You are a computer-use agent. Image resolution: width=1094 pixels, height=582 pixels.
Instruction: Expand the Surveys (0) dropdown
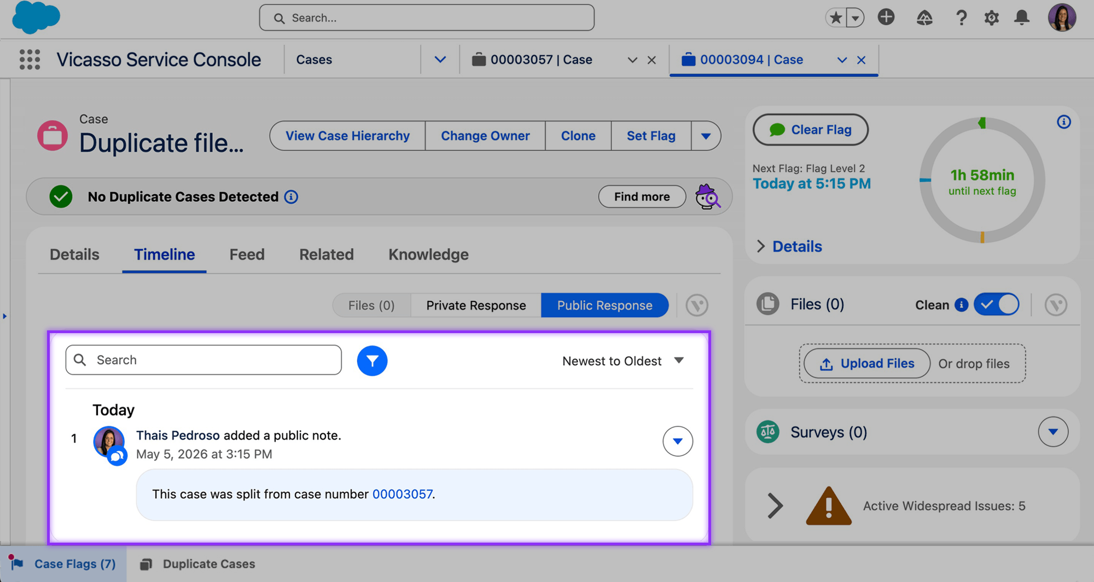1053,432
